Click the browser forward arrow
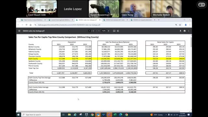 (22, 25)
